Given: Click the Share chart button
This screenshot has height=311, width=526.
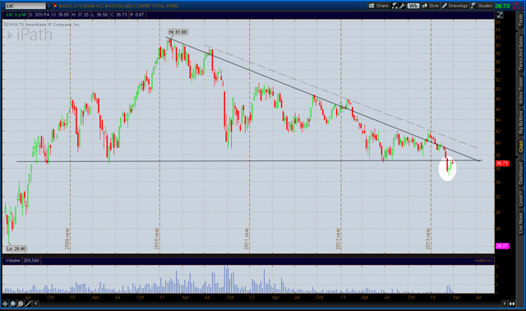Looking at the screenshot, I should [x=378, y=6].
